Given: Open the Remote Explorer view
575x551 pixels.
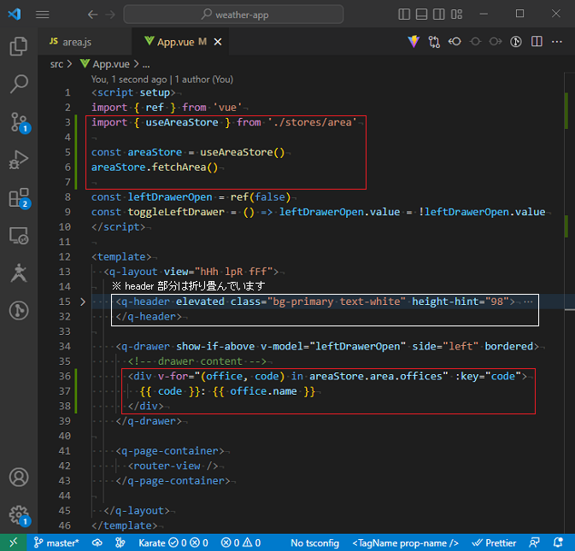Looking at the screenshot, I should [x=18, y=236].
